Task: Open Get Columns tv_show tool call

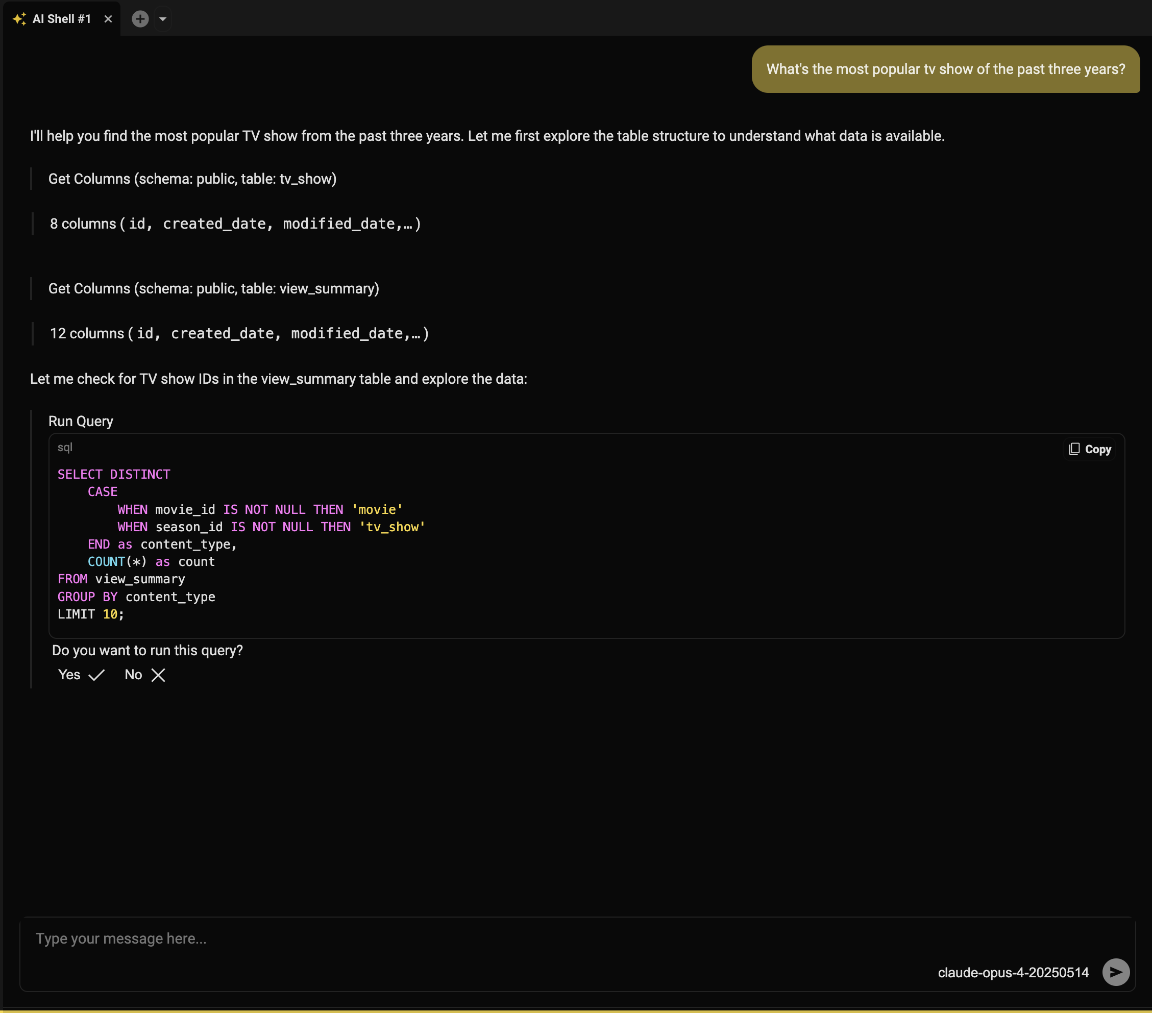Action: 192,179
